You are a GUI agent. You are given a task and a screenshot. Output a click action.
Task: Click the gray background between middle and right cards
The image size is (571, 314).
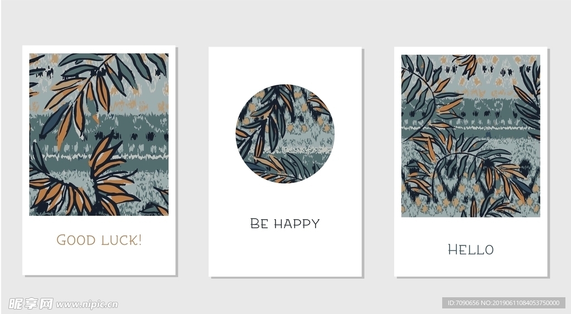pos(379,160)
